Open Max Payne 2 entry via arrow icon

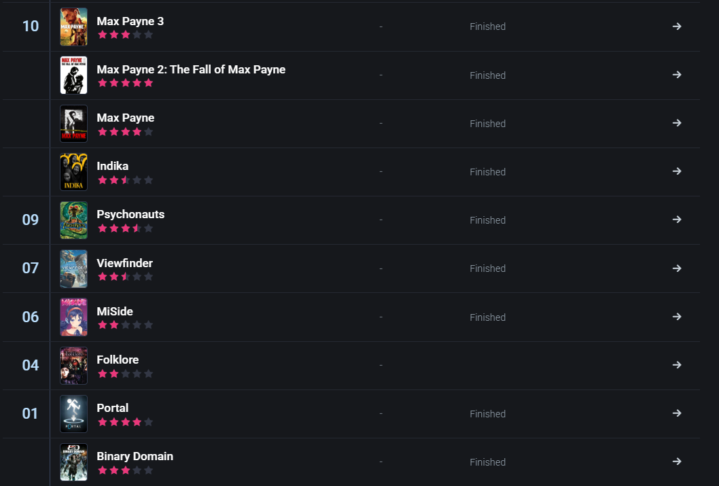click(x=676, y=75)
